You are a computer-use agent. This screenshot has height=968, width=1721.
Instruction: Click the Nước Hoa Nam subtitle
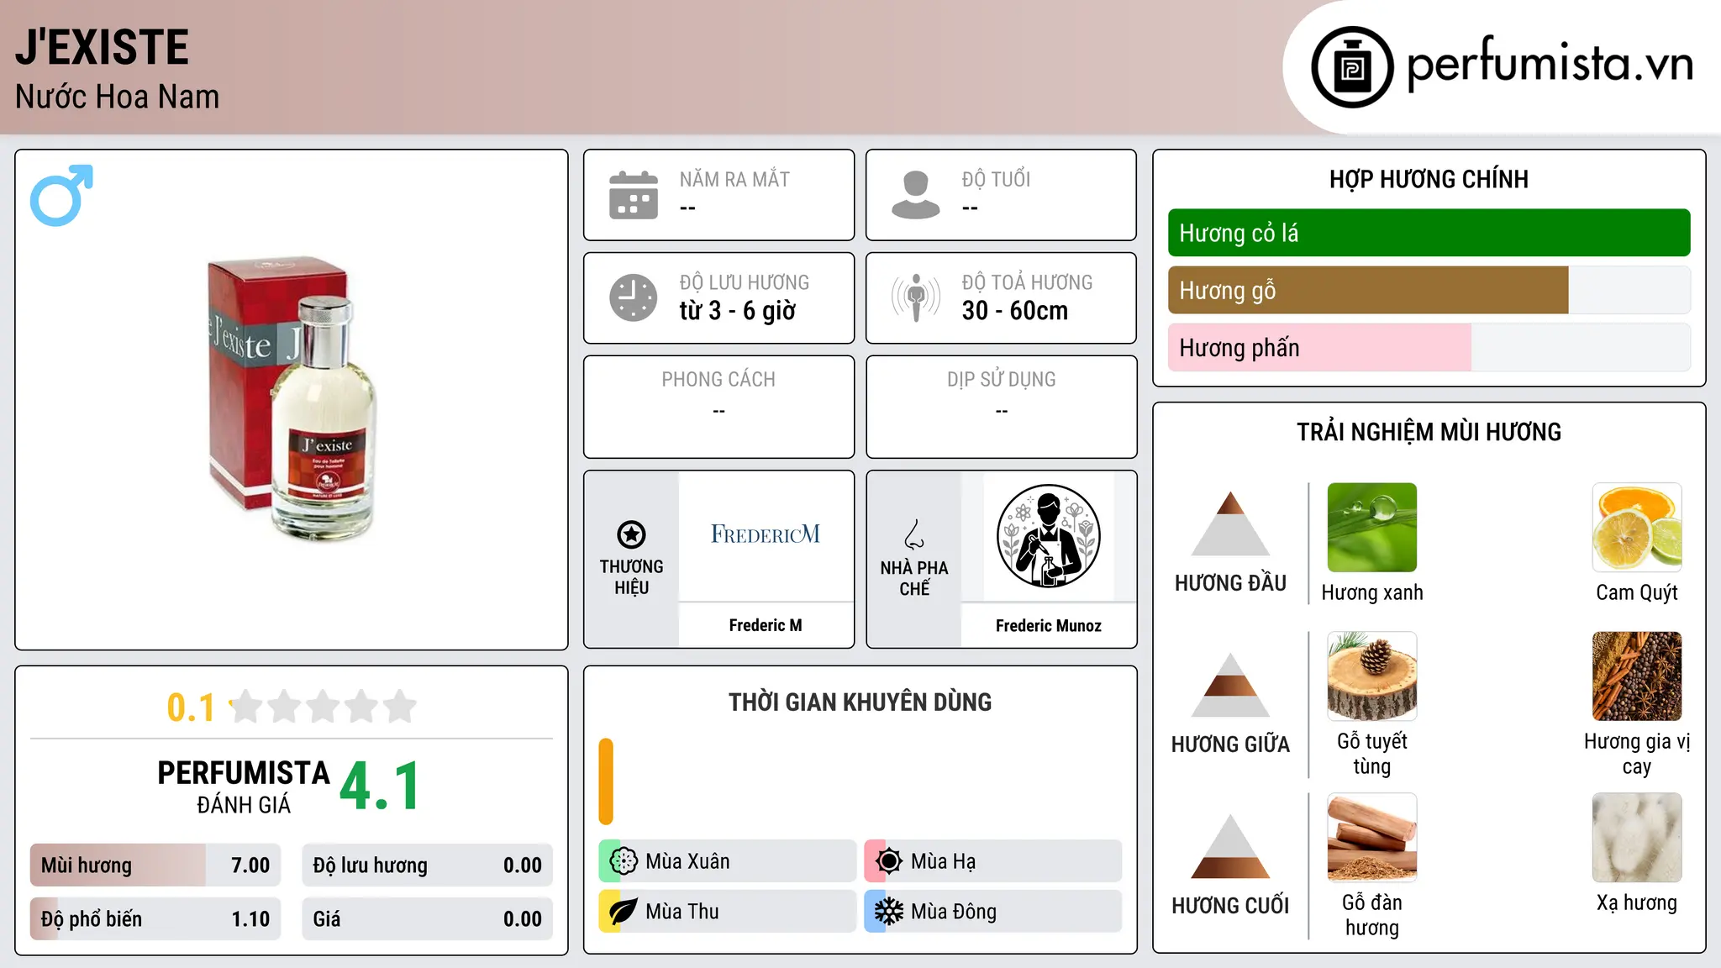pos(117,97)
